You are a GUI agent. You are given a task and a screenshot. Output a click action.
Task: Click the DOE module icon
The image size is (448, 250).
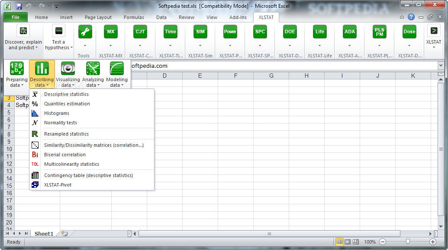(290, 32)
